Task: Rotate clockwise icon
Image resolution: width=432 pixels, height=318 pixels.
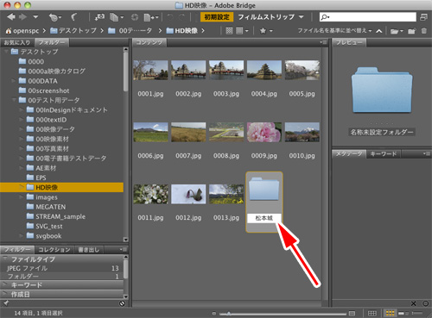Action: pos(181,17)
